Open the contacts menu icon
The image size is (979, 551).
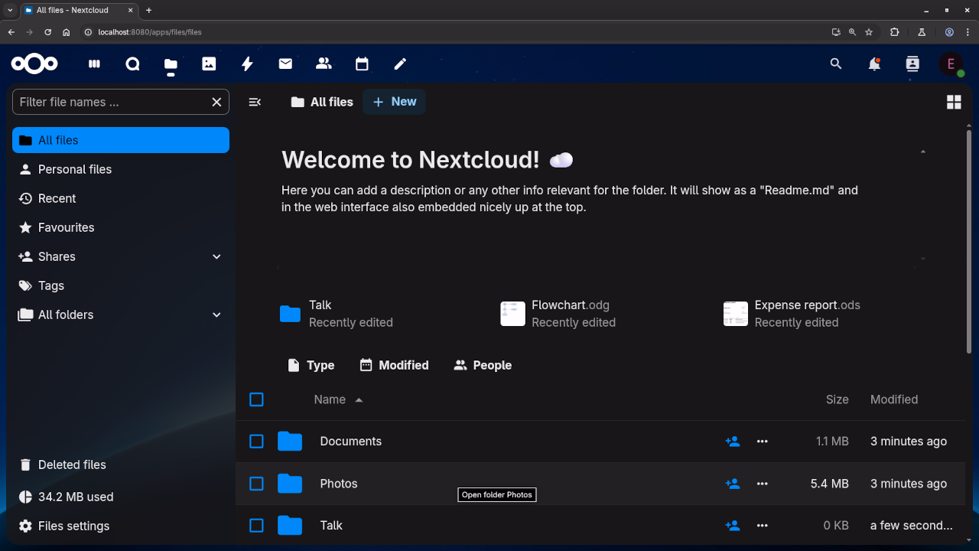912,64
